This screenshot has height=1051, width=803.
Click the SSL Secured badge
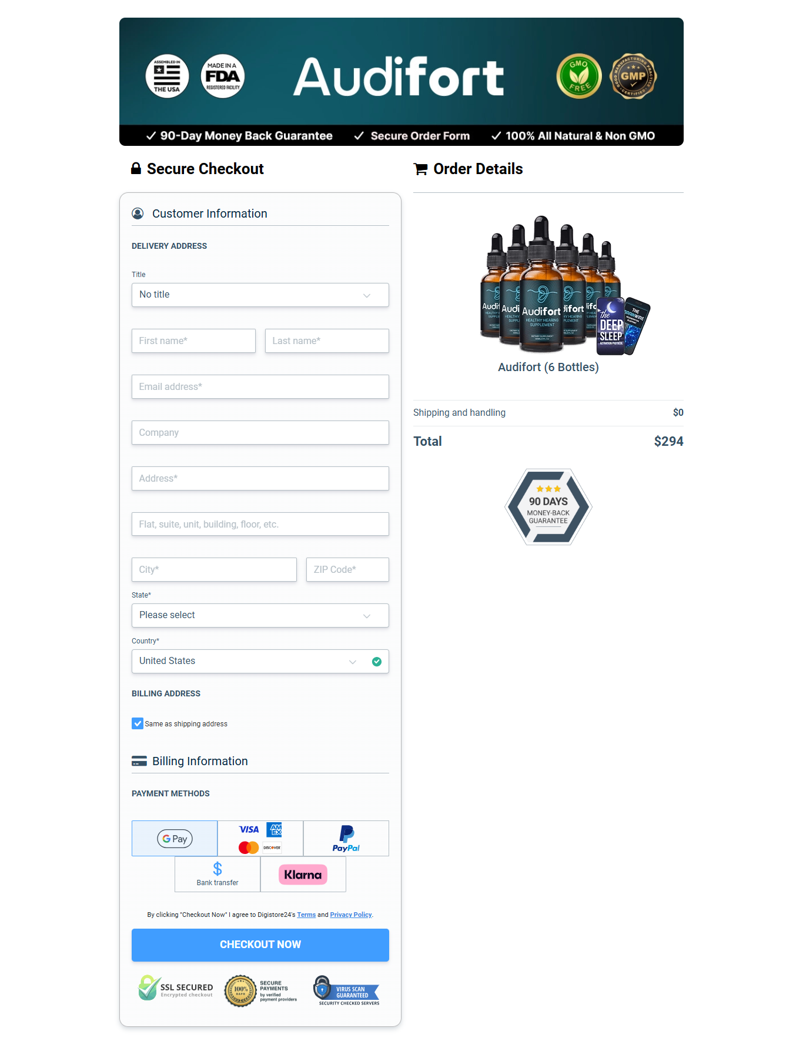tap(176, 989)
